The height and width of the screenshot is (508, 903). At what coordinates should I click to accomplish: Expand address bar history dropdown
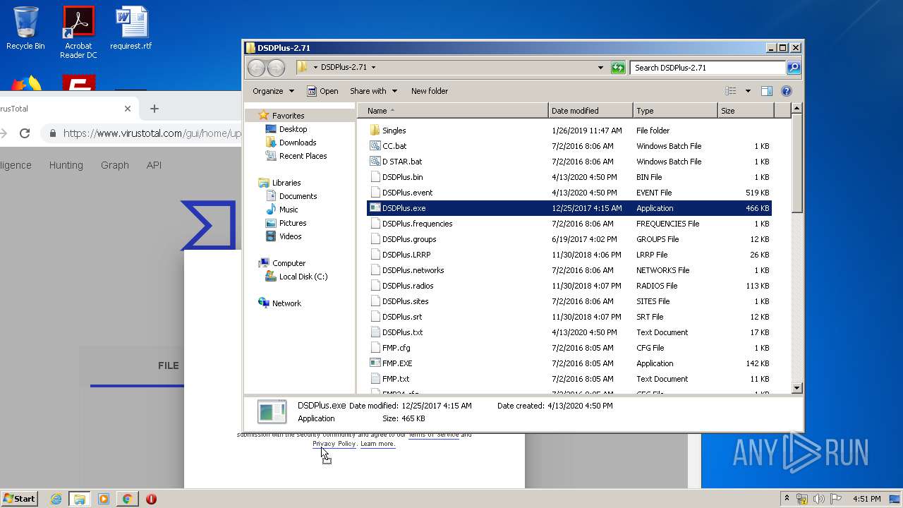tap(600, 68)
